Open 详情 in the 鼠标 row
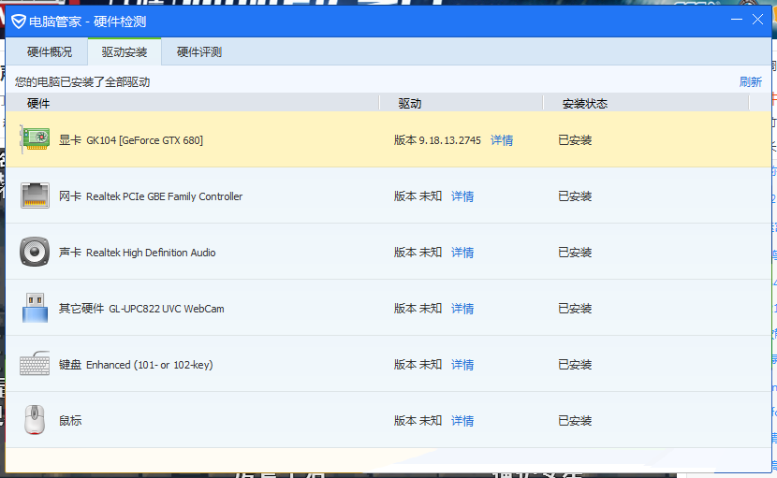The height and width of the screenshot is (478, 777). coord(462,421)
